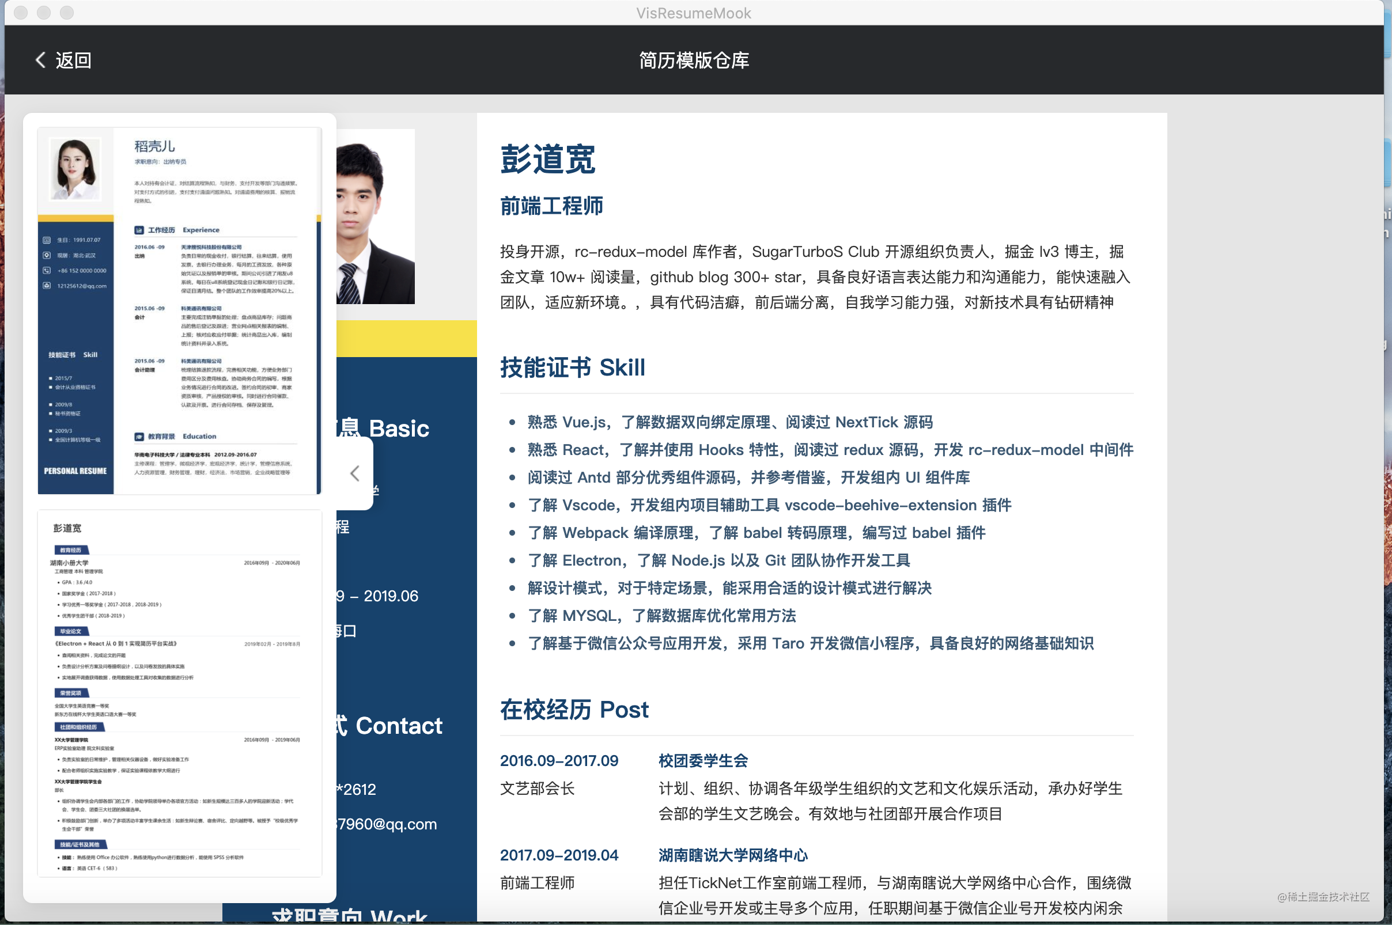This screenshot has width=1392, height=925.
Task: Click the 校团委学生会 entry title
Action: (703, 761)
